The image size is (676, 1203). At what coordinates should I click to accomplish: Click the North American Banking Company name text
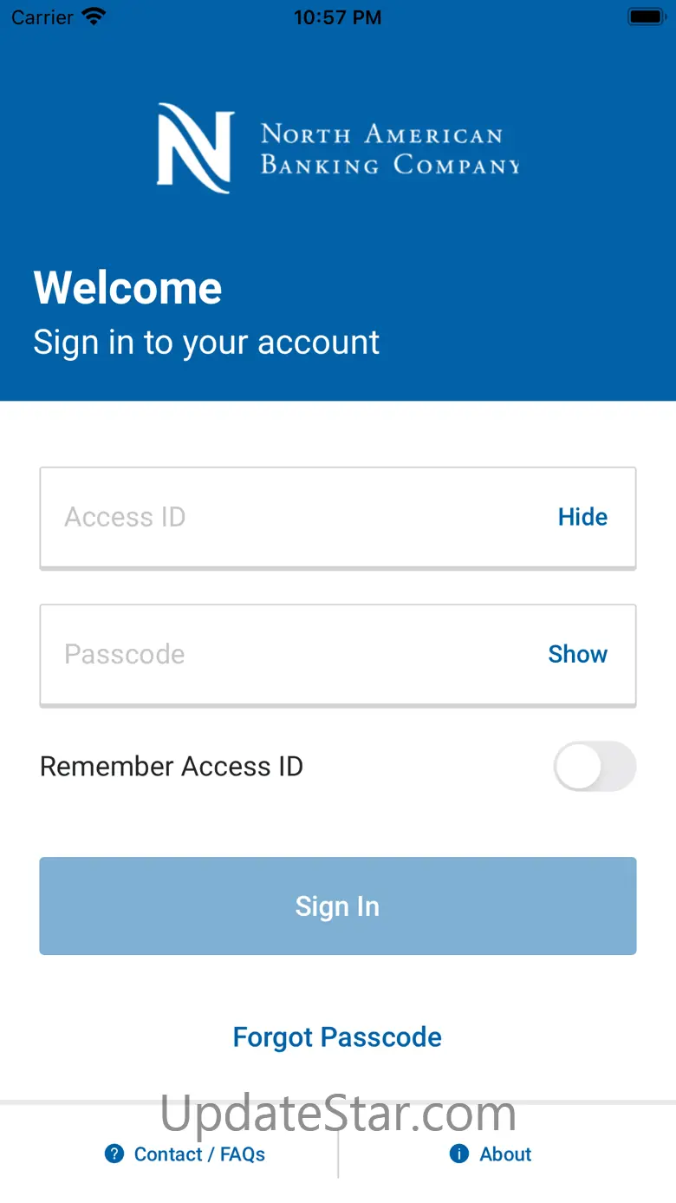point(390,149)
